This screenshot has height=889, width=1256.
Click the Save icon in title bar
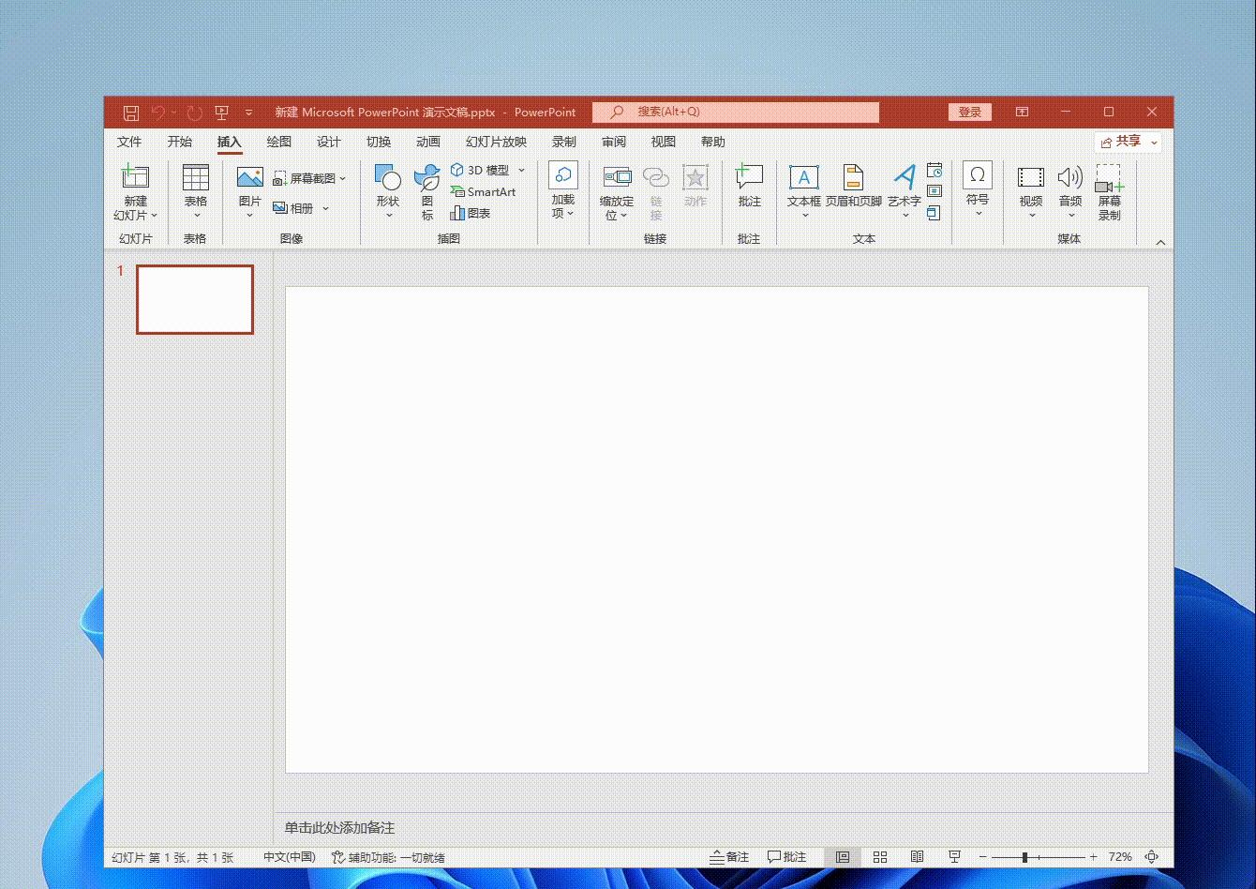coord(131,113)
